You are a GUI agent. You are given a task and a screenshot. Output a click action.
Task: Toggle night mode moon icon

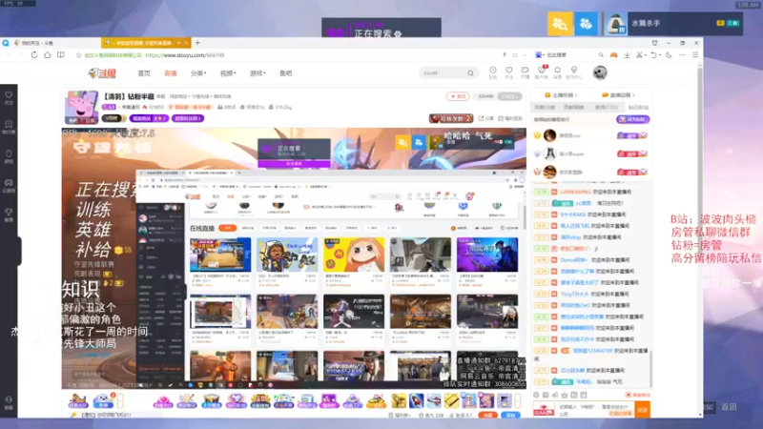tap(670, 55)
